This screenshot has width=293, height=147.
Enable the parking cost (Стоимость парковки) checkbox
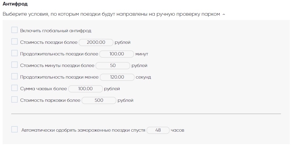tap(15, 100)
